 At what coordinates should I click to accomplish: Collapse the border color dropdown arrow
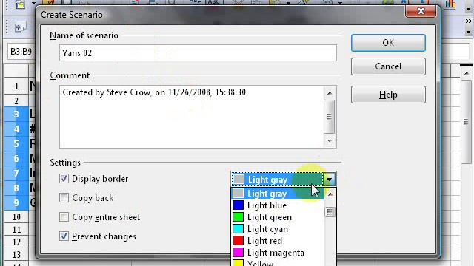(x=329, y=180)
